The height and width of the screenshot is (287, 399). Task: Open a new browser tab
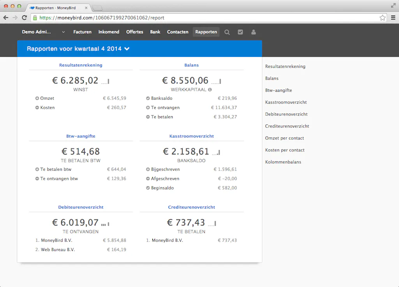coord(97,8)
